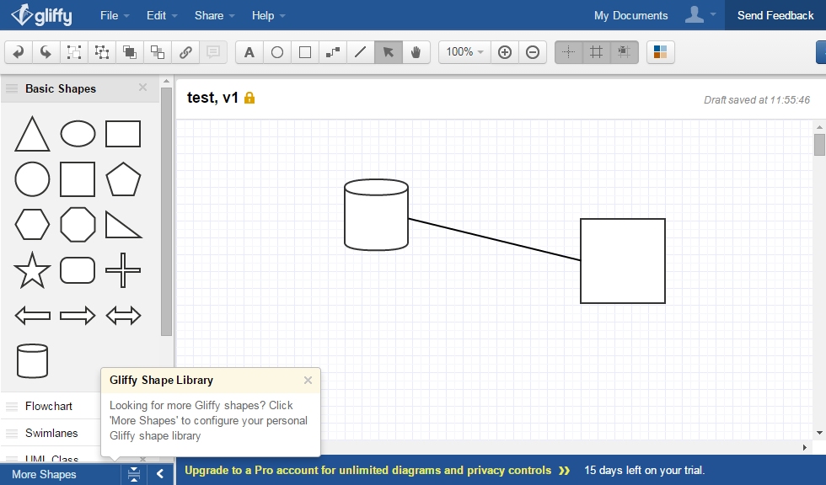
Task: Expand the Swimlanes shape section
Action: click(x=51, y=433)
